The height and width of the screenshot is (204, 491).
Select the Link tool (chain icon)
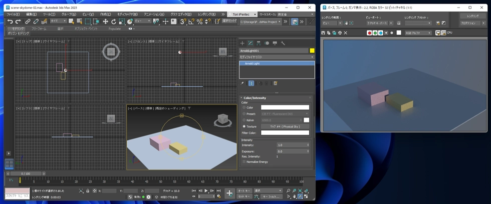(28, 21)
